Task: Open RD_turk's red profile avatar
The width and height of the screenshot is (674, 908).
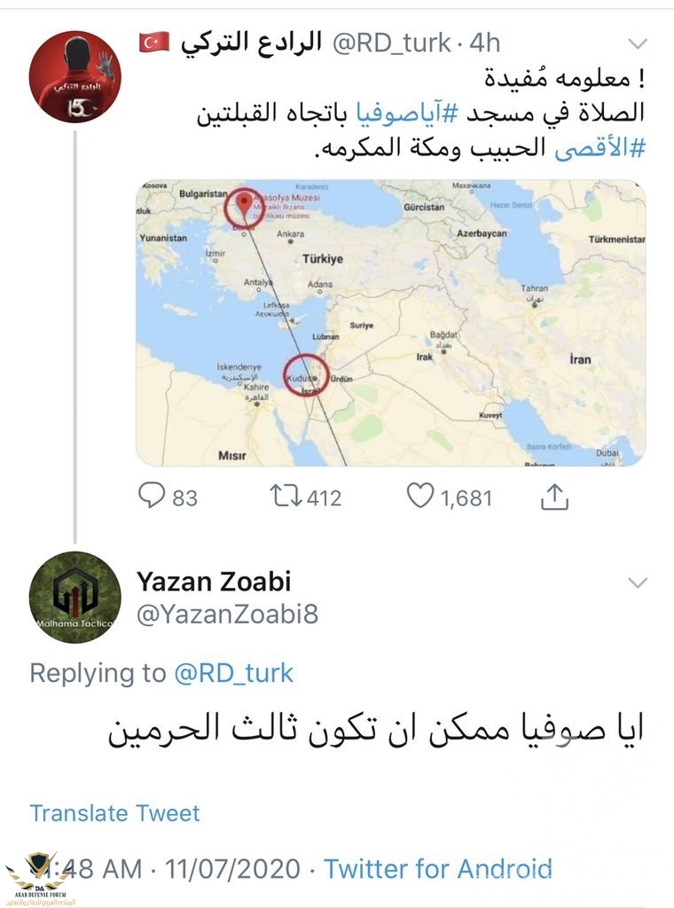Action: pyautogui.click(x=75, y=76)
